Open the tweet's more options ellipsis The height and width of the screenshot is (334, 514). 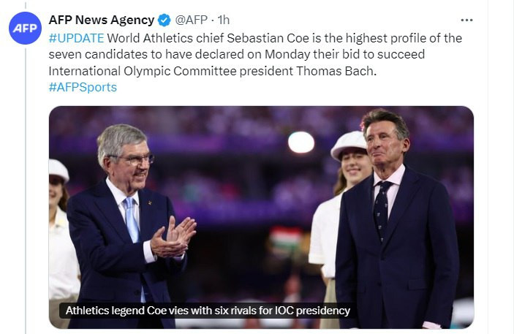(466, 20)
